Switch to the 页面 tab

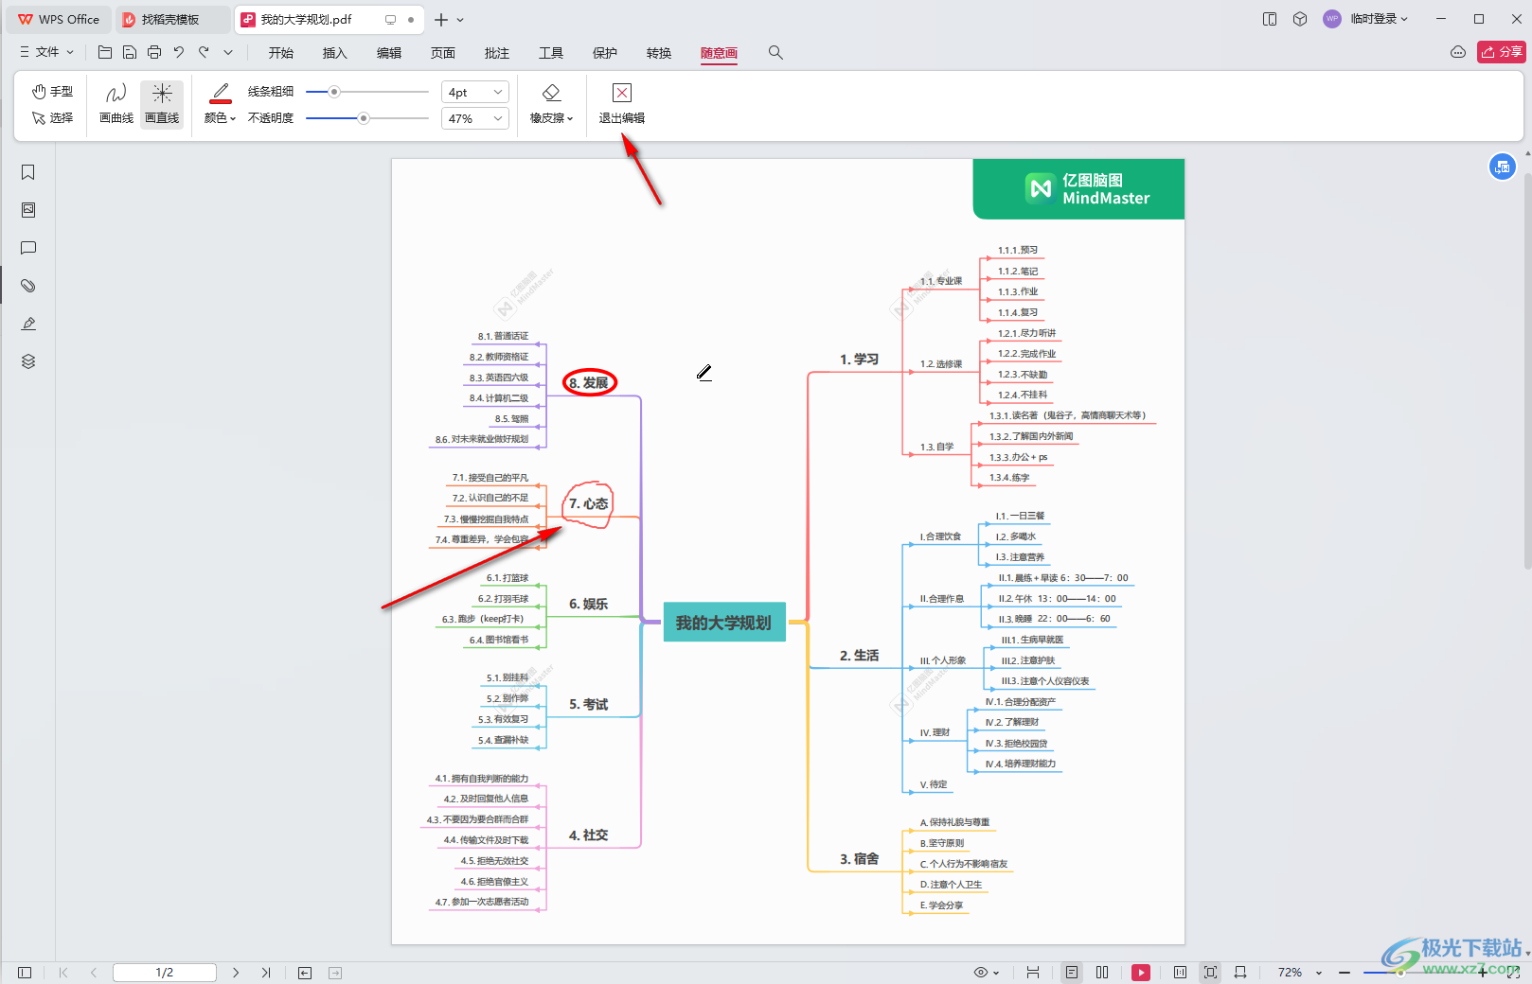(443, 53)
